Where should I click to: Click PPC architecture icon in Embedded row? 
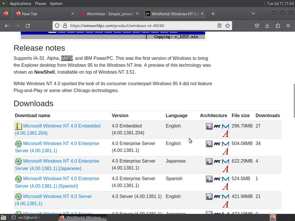pyautogui.click(x=217, y=126)
